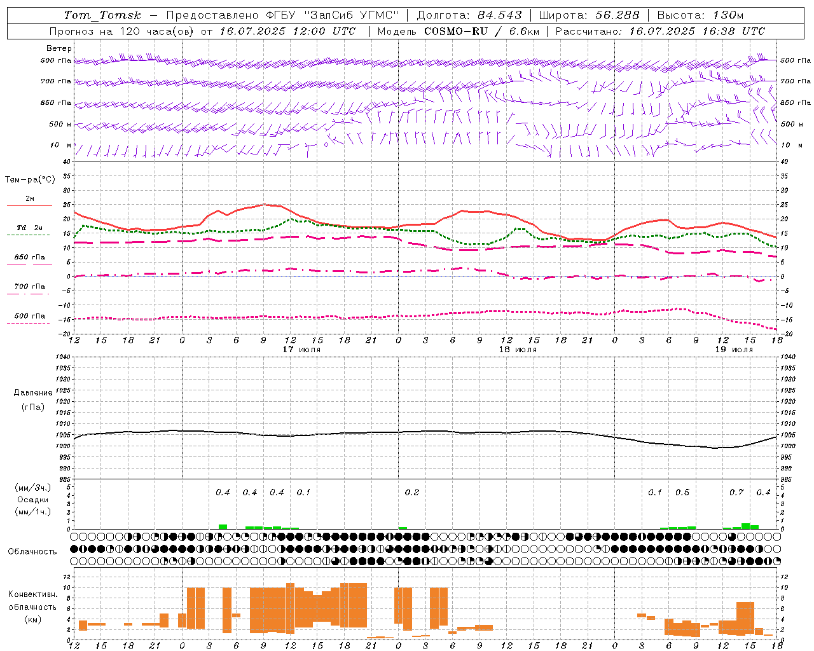Select the provider text ФГБУ "ЗапСиб УГМС"
Image resolution: width=814 pixels, height=651 pixels.
coord(332,15)
